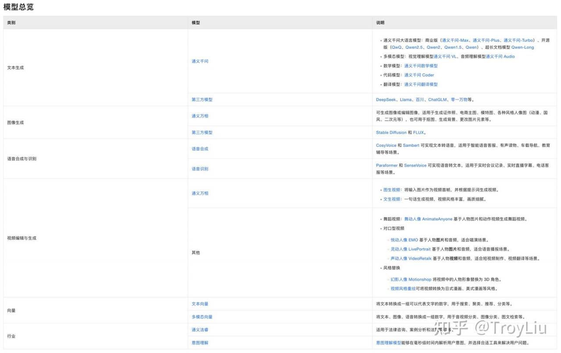Follow the QwQ model link
The image size is (561, 353).
coord(396,47)
